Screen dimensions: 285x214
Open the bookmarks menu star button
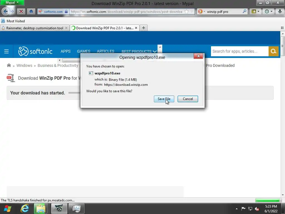(x=255, y=12)
